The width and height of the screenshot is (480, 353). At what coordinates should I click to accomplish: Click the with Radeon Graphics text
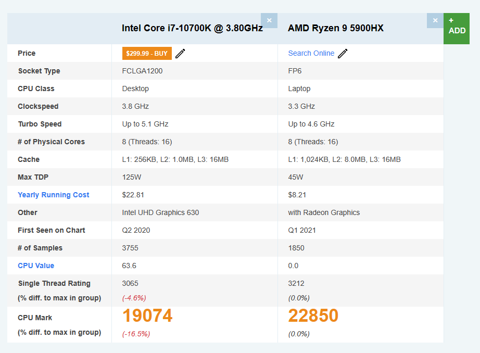pyautogui.click(x=324, y=213)
